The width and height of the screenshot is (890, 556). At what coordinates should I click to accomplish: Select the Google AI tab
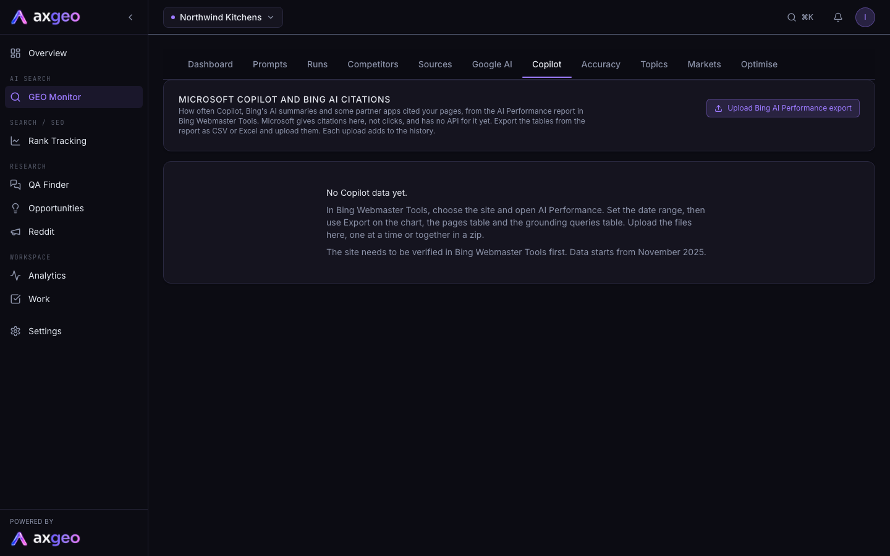492,64
